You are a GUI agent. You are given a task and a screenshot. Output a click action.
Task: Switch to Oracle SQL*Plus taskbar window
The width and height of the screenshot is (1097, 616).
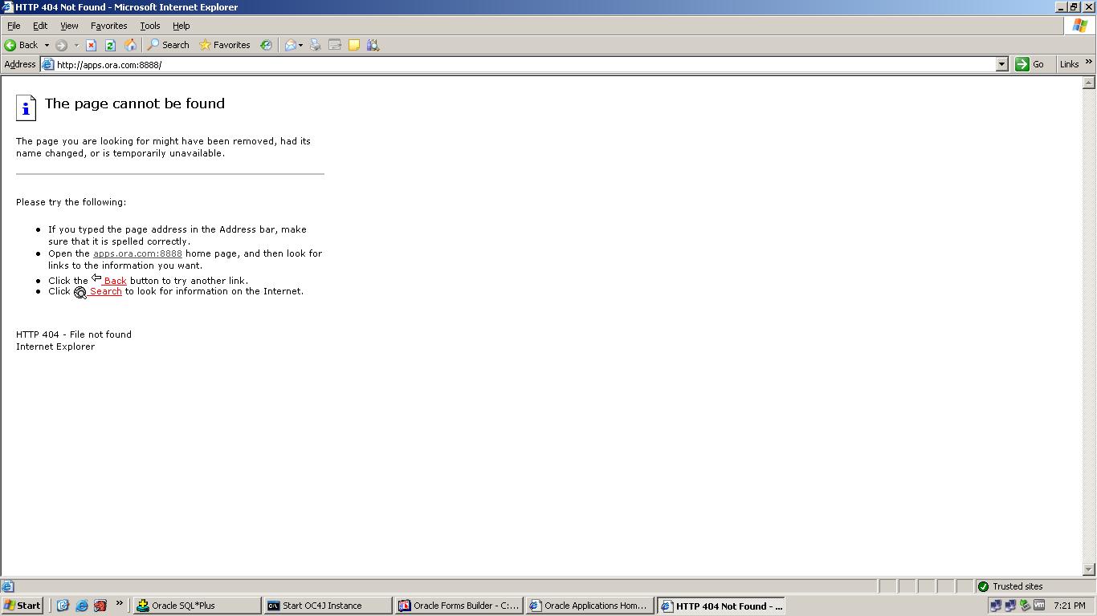pyautogui.click(x=197, y=606)
